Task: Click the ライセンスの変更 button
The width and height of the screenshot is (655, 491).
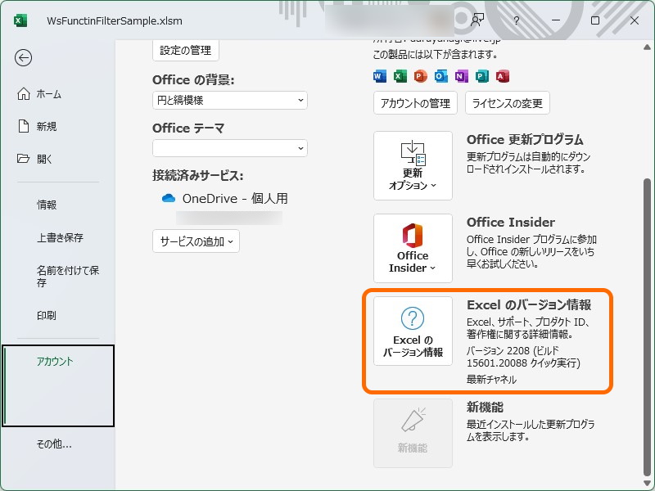Action: pyautogui.click(x=505, y=102)
